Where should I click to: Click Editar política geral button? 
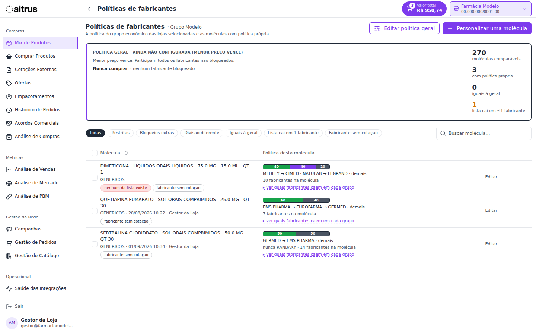pos(404,28)
